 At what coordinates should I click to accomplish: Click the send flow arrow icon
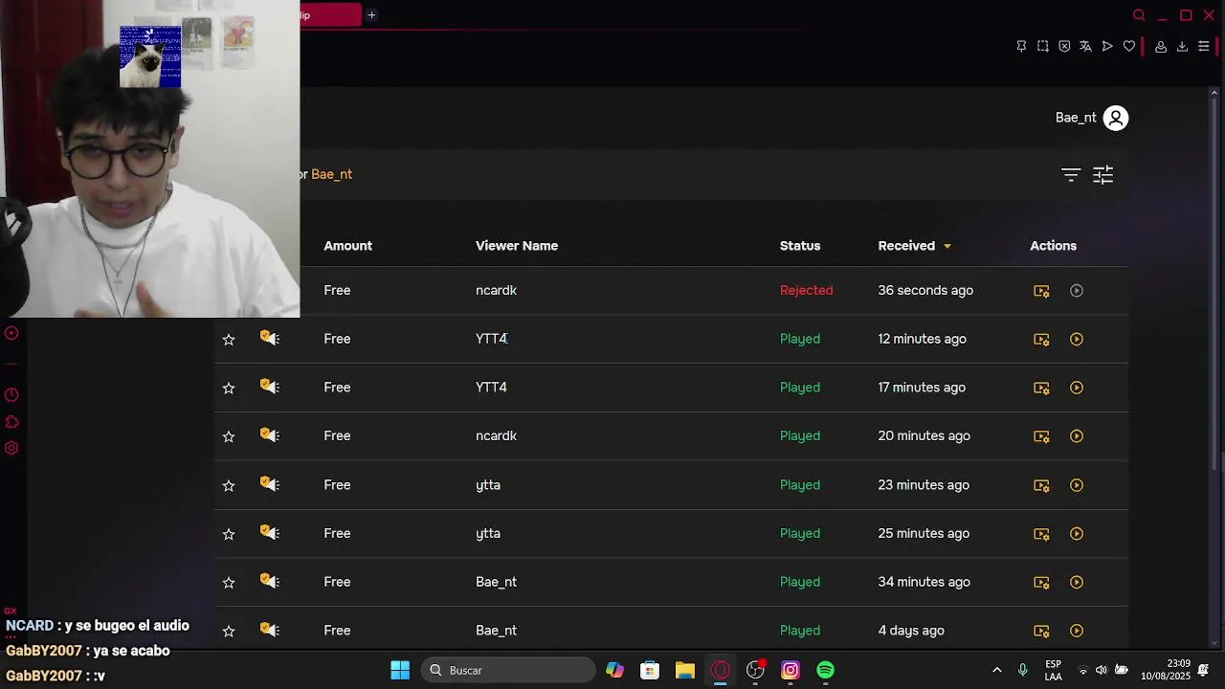click(1107, 46)
